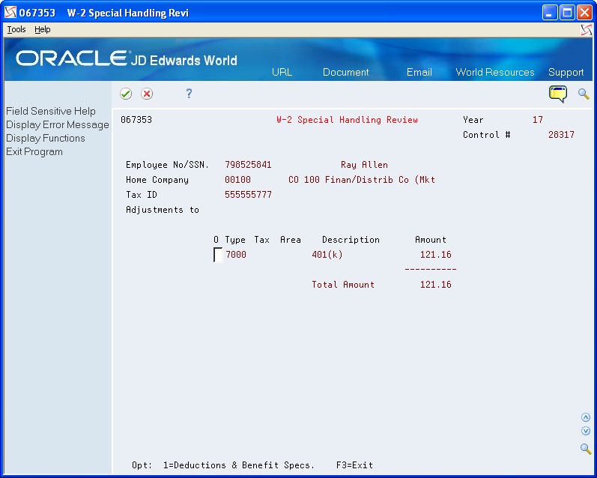The height and width of the screenshot is (478, 597).
Task: Minimize the window
Action: [549, 13]
